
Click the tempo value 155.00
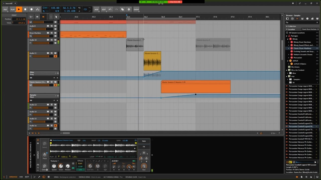[x=55, y=8]
